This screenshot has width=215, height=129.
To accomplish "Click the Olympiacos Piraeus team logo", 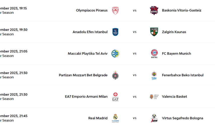I will click(115, 11).
